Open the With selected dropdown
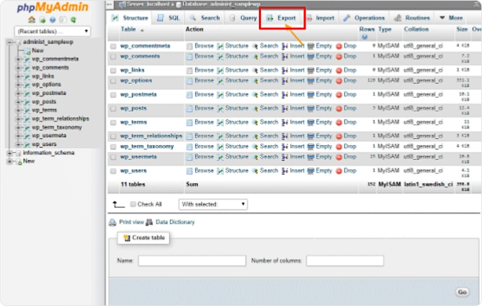482x306 pixels. pos(213,205)
